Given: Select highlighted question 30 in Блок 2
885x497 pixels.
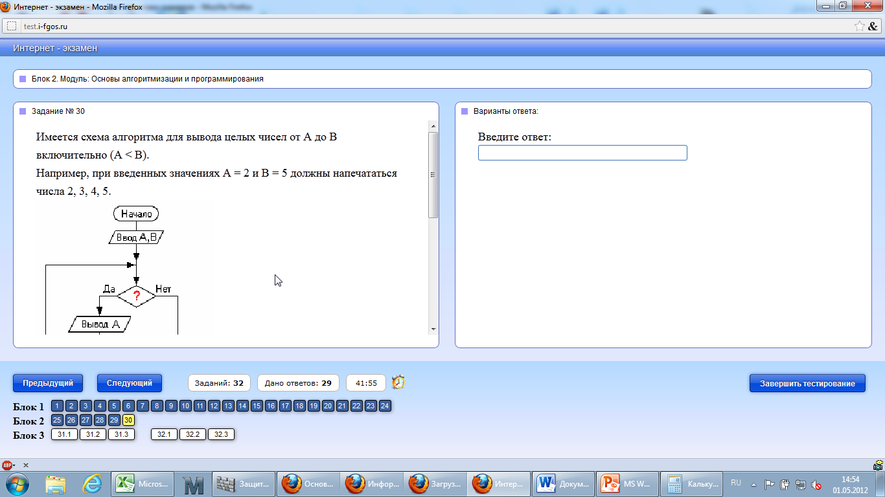Looking at the screenshot, I should pos(128,421).
